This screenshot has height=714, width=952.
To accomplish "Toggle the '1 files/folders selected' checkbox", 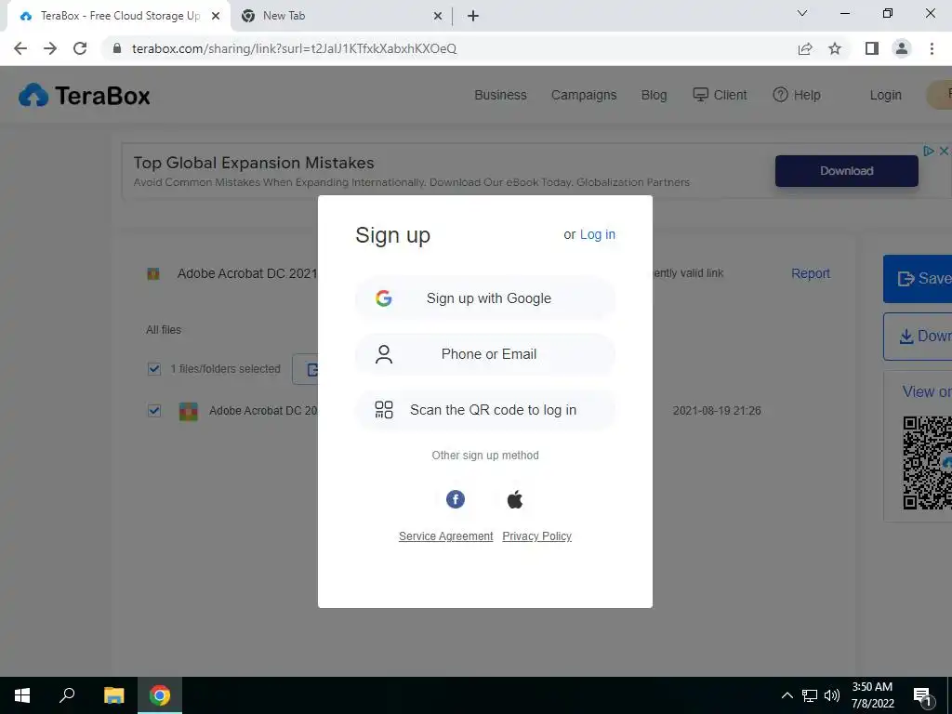I will 154,369.
